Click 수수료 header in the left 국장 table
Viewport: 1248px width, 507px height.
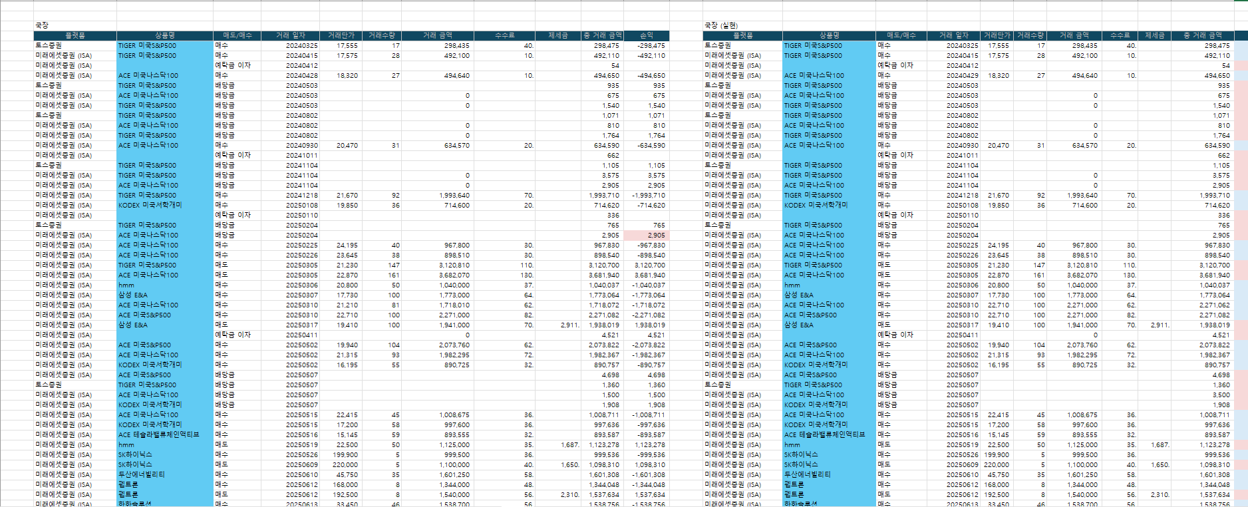pos(504,35)
